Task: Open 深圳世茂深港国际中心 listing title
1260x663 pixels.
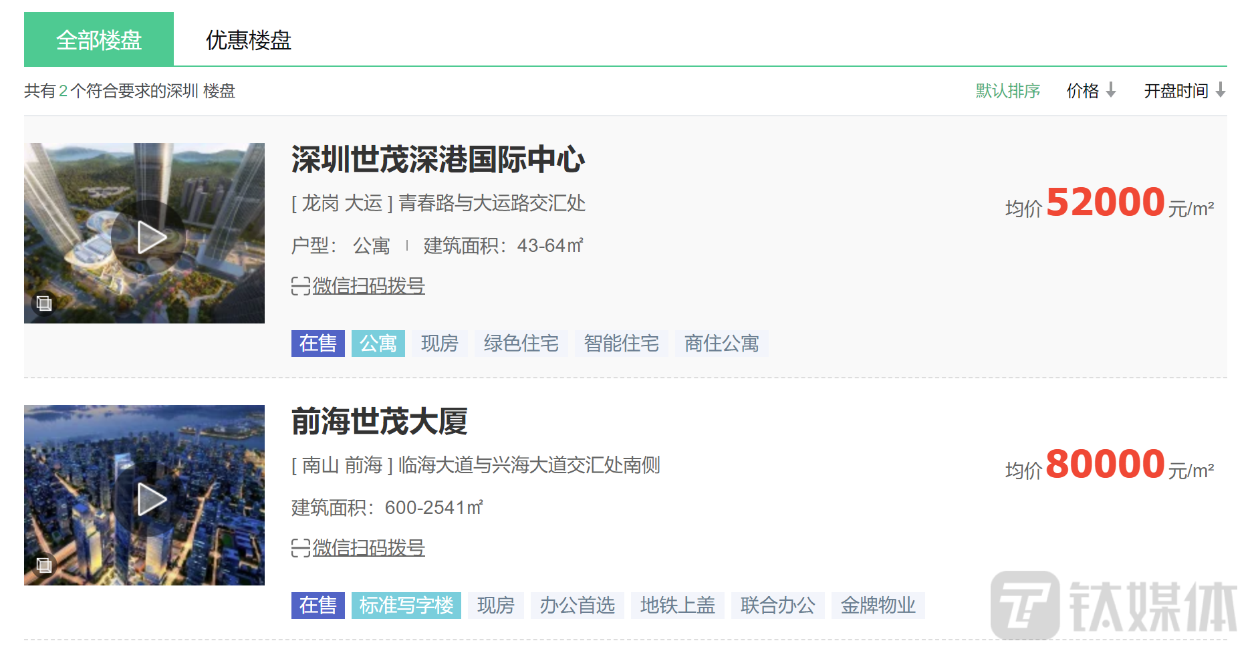Action: point(438,160)
